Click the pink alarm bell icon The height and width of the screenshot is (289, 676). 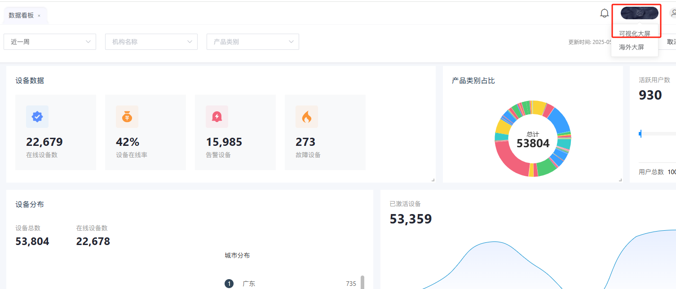[x=217, y=117]
